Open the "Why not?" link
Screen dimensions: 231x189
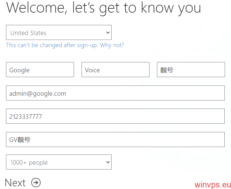tap(112, 45)
